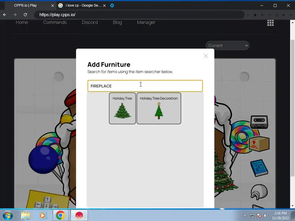Click the browser home toolbar icon
The height and width of the screenshot is (221, 295).
(x=255, y=15)
